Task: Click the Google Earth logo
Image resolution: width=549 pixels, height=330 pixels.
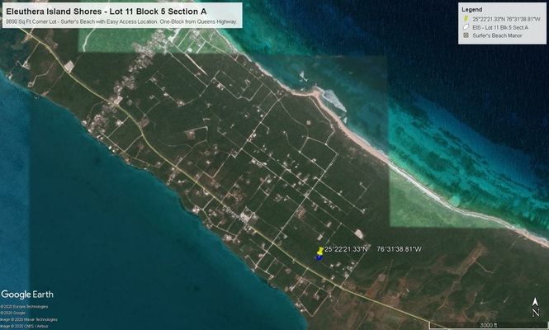Action: [x=27, y=295]
